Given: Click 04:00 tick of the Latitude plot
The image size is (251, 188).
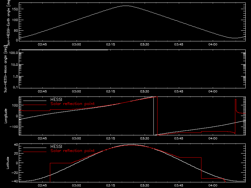Looking at the screenshot, I should (x=213, y=185).
